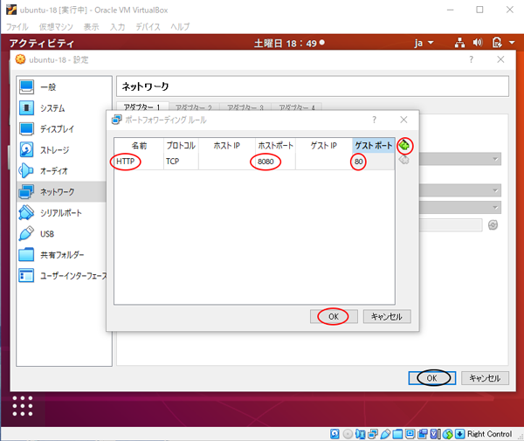
Task: Select the ネットワーク settings category
Action: point(61,192)
